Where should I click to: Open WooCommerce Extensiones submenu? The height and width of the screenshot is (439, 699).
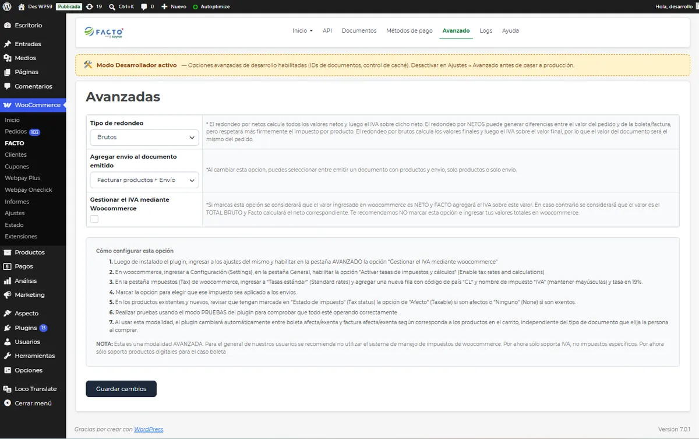[21, 237]
